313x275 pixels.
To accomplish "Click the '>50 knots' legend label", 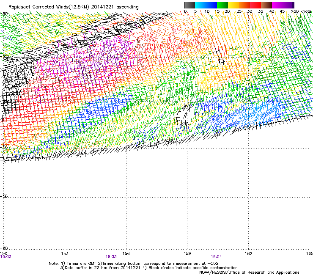I will [301, 11].
